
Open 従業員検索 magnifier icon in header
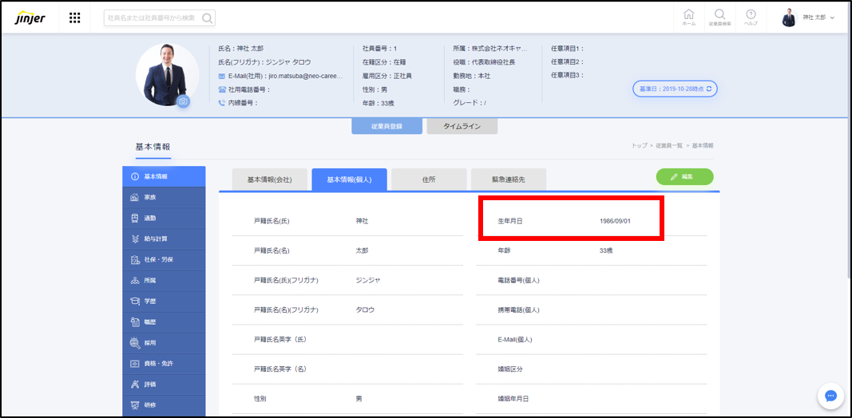pos(719,17)
